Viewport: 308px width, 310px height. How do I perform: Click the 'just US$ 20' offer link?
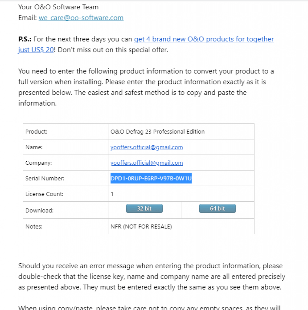(36, 50)
